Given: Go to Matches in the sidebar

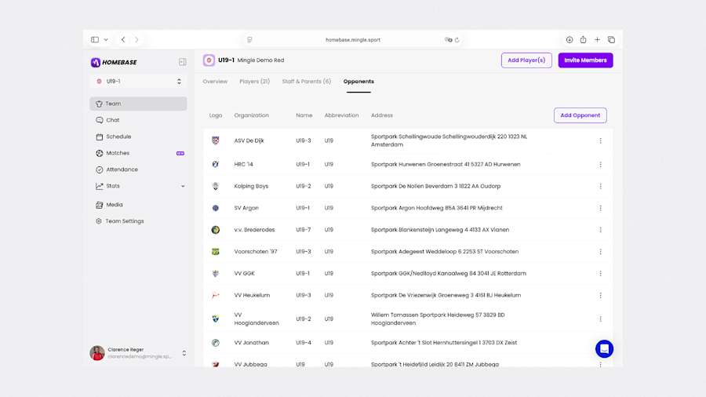Looking at the screenshot, I should 138,153.
